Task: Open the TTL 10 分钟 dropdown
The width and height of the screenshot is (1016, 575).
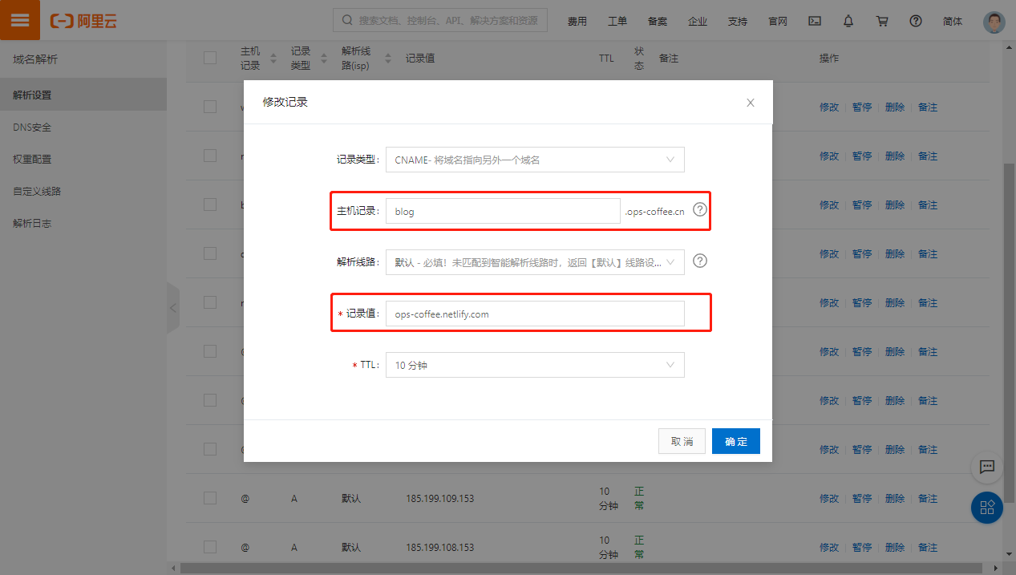Action: [x=535, y=365]
